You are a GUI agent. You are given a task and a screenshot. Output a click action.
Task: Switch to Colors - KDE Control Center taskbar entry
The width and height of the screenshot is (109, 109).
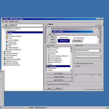37,108
